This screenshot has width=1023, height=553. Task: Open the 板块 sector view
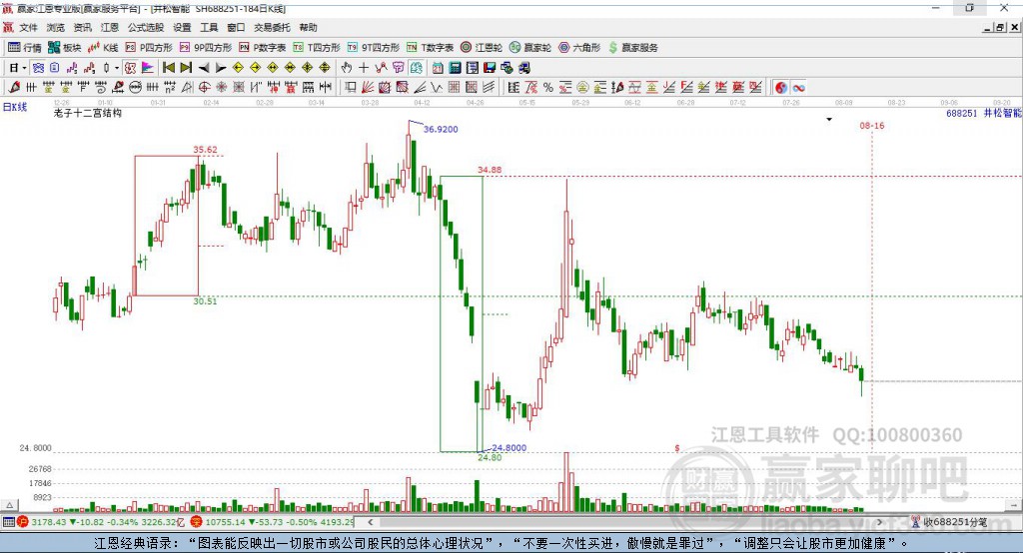64,48
